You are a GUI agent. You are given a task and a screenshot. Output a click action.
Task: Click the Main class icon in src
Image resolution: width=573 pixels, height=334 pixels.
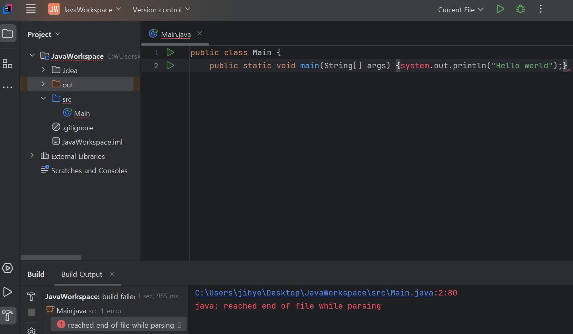click(68, 113)
